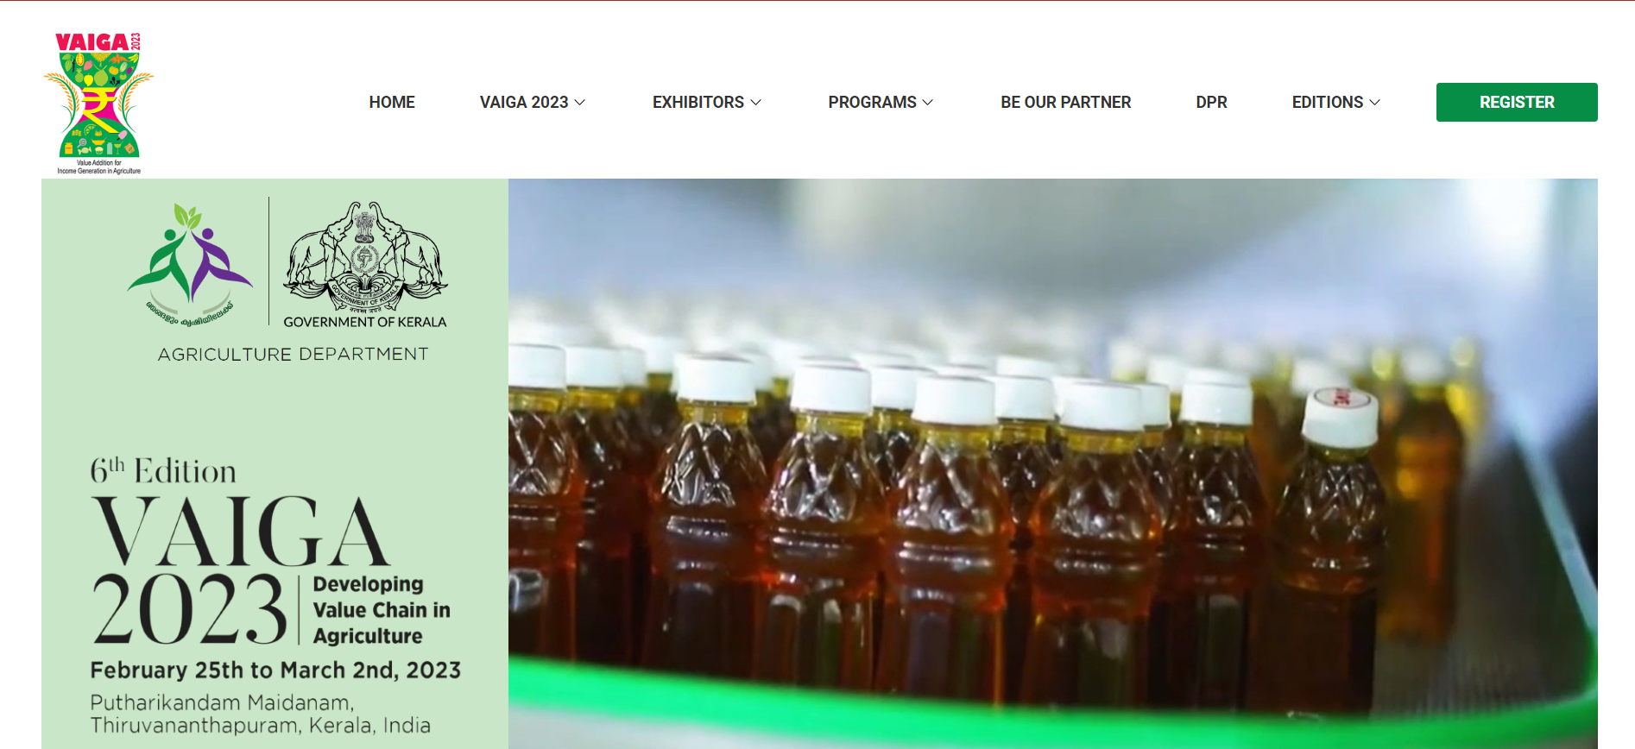Click the bottled oil hero banner image
Screen dimensions: 1635x749
(x=1053, y=463)
